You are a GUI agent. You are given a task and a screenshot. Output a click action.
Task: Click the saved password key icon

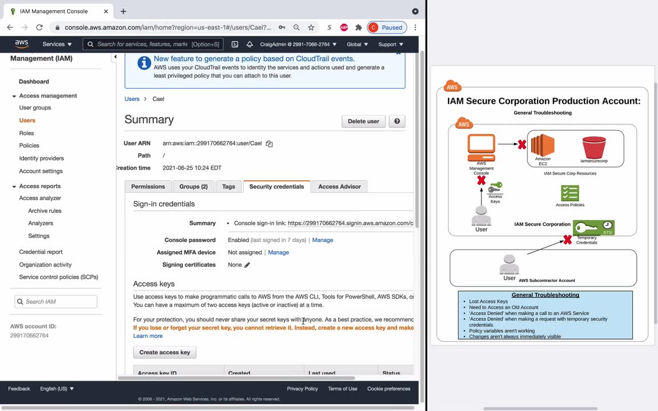[282, 27]
